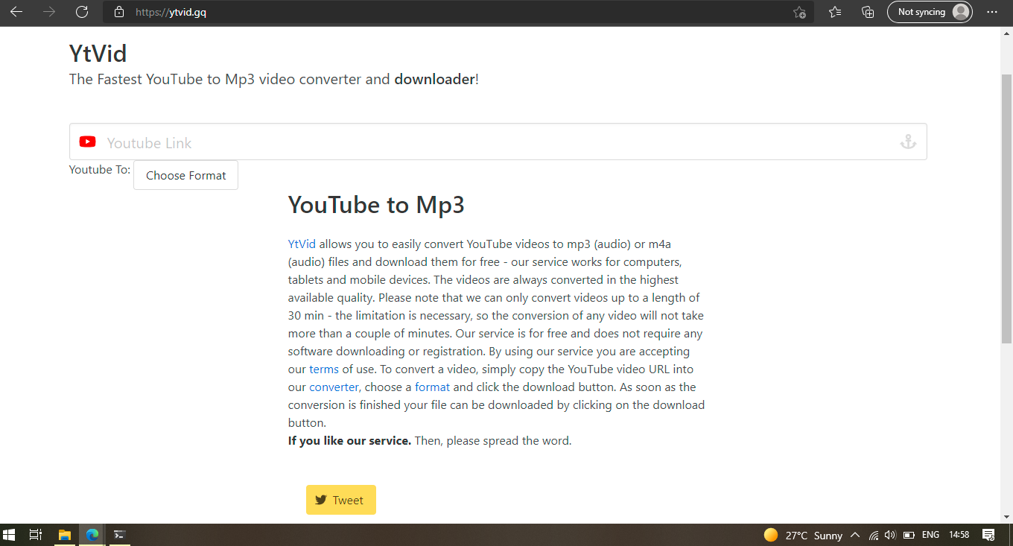Open the Not syncing profile menu
The height and width of the screenshot is (546, 1013).
(x=930, y=12)
